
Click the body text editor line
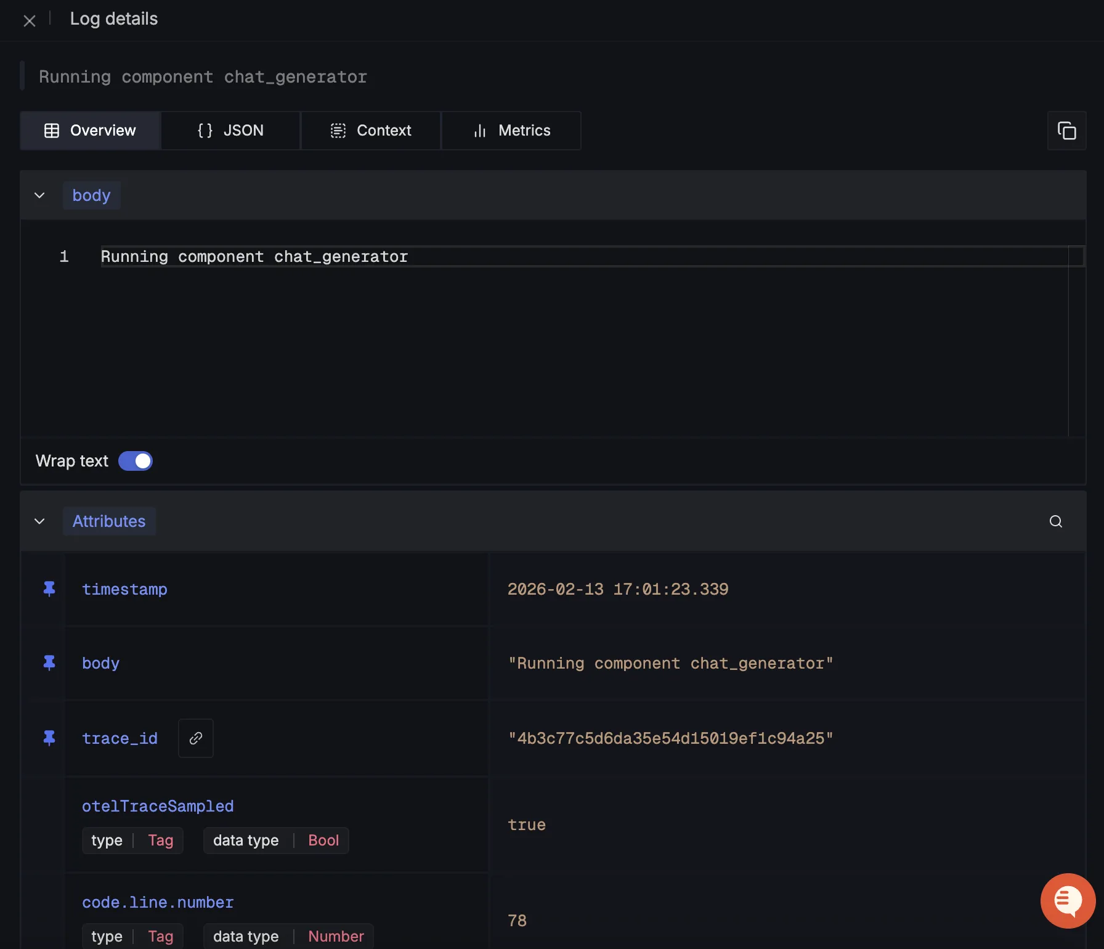click(x=254, y=256)
